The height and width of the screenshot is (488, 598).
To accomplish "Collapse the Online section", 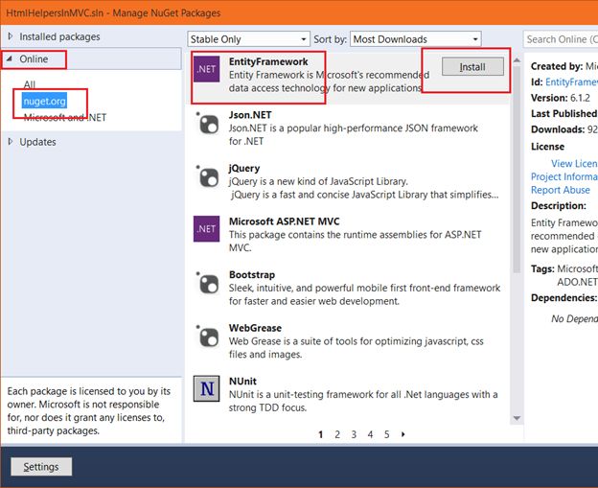I will (10, 58).
